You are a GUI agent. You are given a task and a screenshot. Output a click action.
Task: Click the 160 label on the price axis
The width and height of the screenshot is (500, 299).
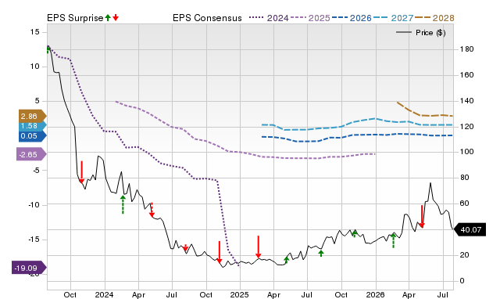[x=467, y=75]
